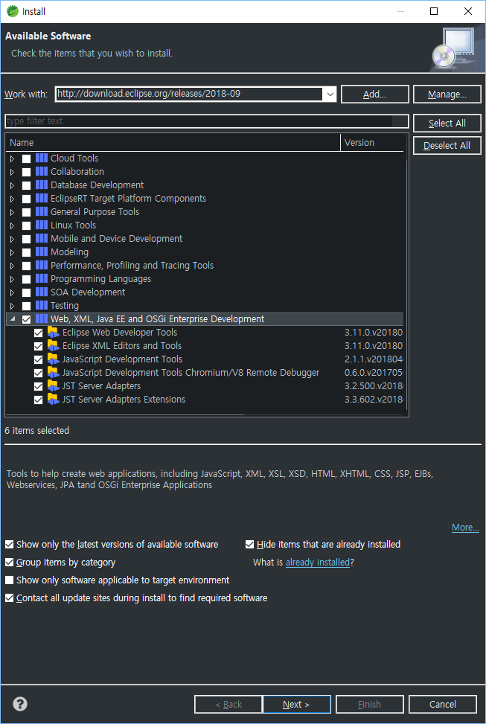Image resolution: width=486 pixels, height=724 pixels.
Task: Click the Database Development category icon
Action: tap(42, 185)
